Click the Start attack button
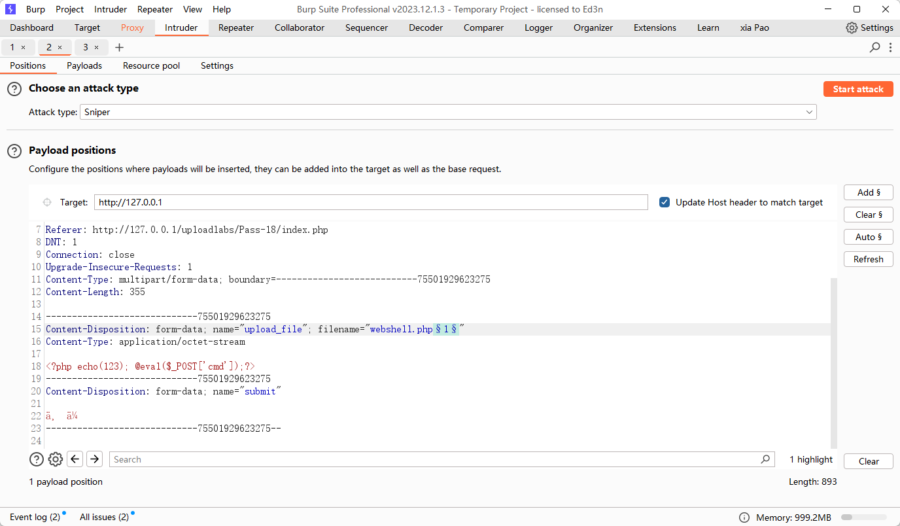The height and width of the screenshot is (526, 900). coord(858,89)
